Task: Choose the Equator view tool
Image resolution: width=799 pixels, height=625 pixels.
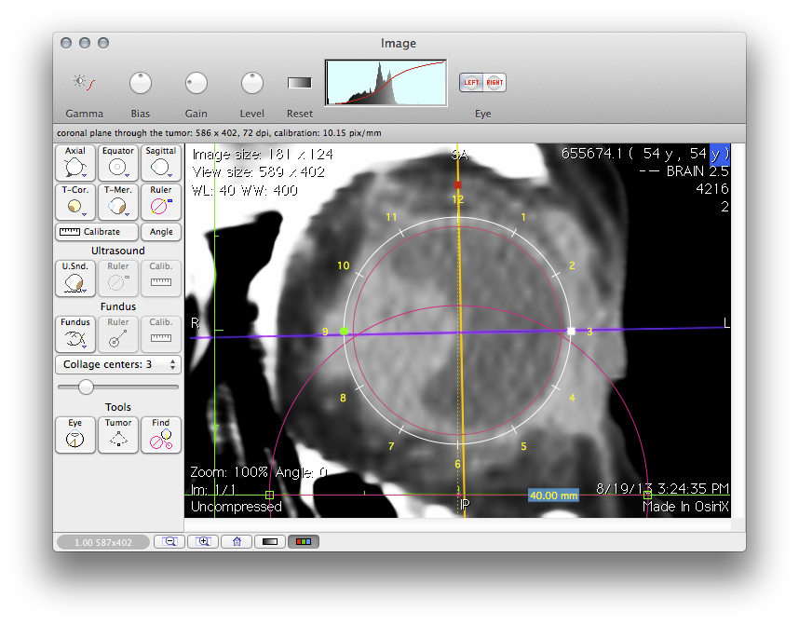Action: (x=118, y=163)
